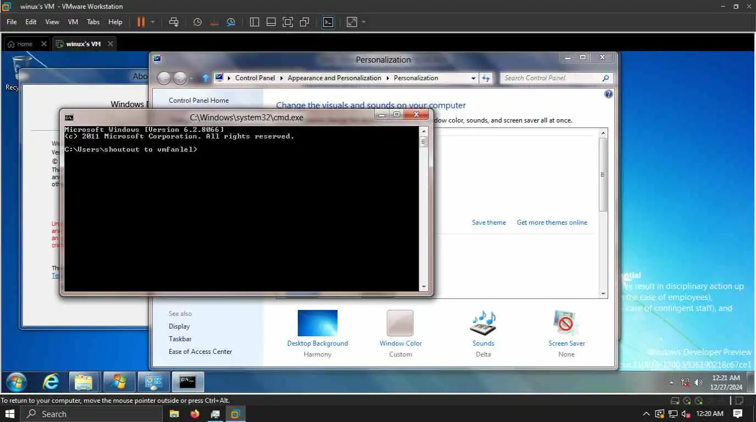The width and height of the screenshot is (756, 422).
Task: Click the guest volume speaker icon
Action: 698,382
